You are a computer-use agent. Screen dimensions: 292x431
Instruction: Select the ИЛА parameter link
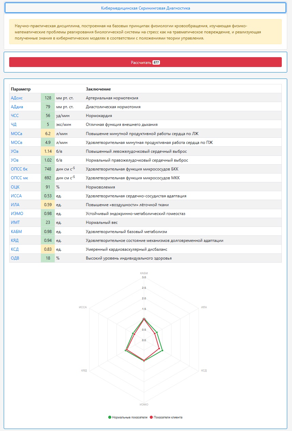(x=15, y=205)
